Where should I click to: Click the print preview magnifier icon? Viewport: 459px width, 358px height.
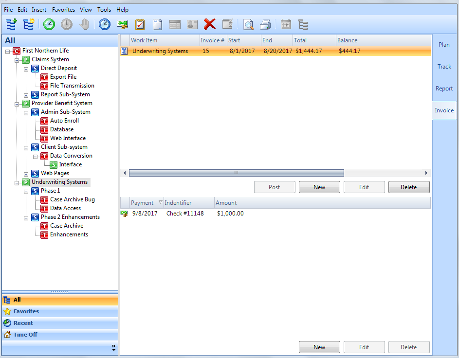coord(248,25)
